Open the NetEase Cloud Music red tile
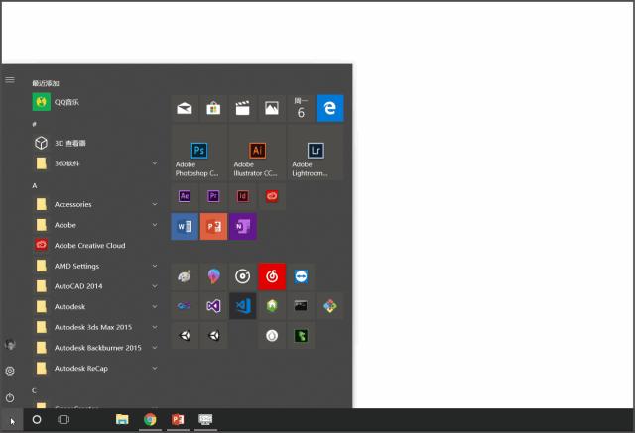 tap(271, 276)
